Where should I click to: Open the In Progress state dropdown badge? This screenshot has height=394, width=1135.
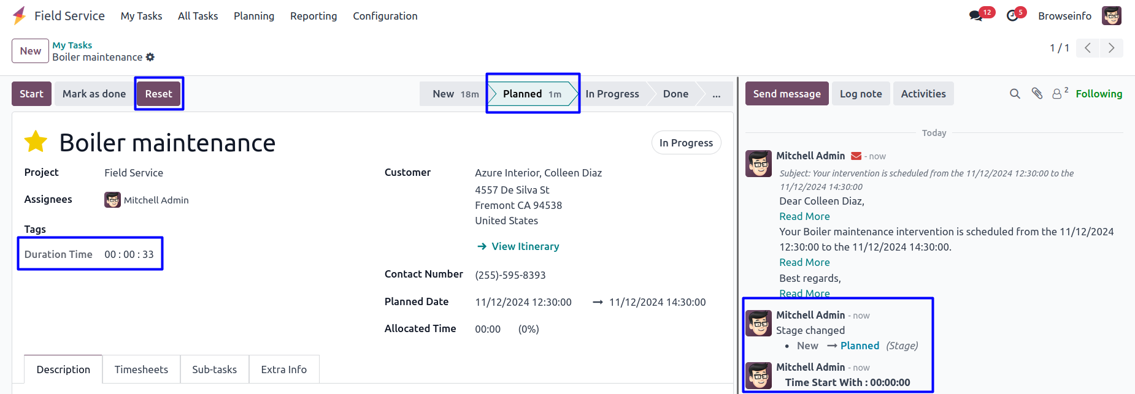click(x=685, y=143)
